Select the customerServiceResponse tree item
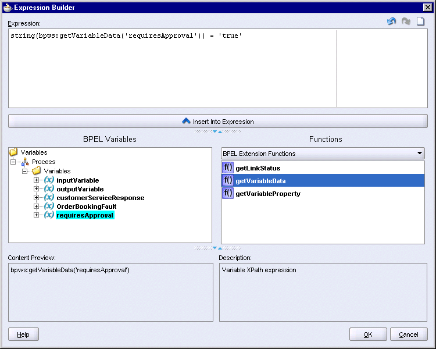 [101, 198]
